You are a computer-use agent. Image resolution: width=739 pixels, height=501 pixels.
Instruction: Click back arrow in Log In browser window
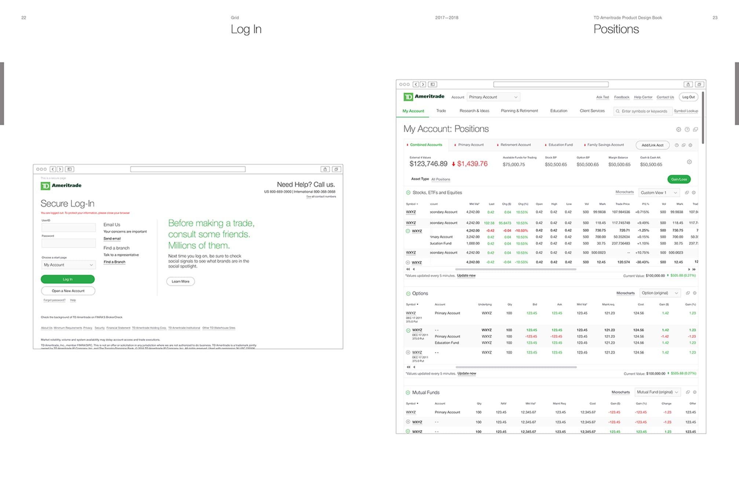tap(53, 169)
